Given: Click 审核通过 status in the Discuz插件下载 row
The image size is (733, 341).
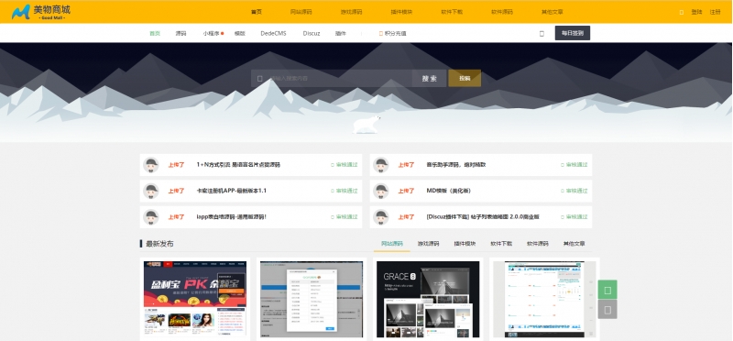Looking at the screenshot, I should tap(574, 217).
